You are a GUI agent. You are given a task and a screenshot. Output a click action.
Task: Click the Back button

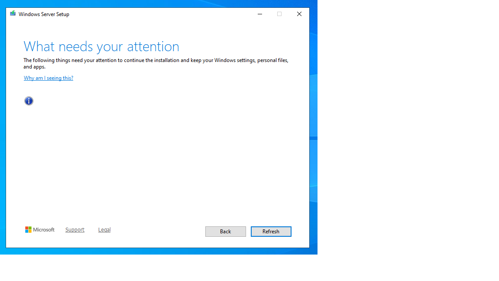(x=226, y=232)
